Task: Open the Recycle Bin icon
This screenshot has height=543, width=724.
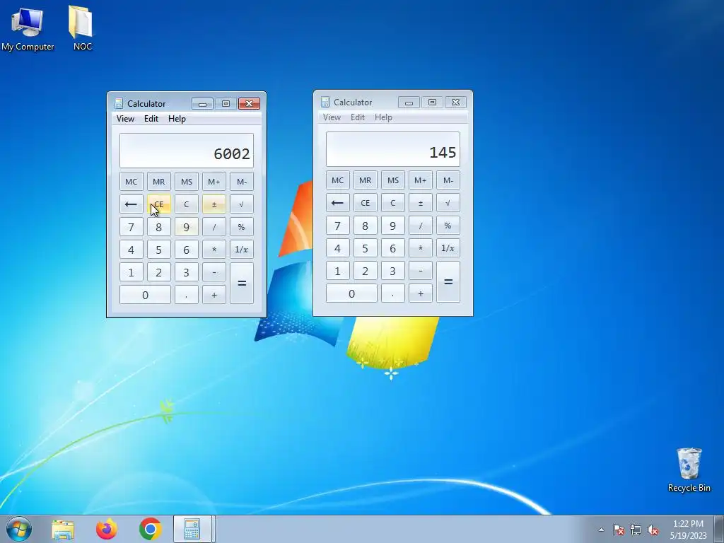Action: [689, 469]
